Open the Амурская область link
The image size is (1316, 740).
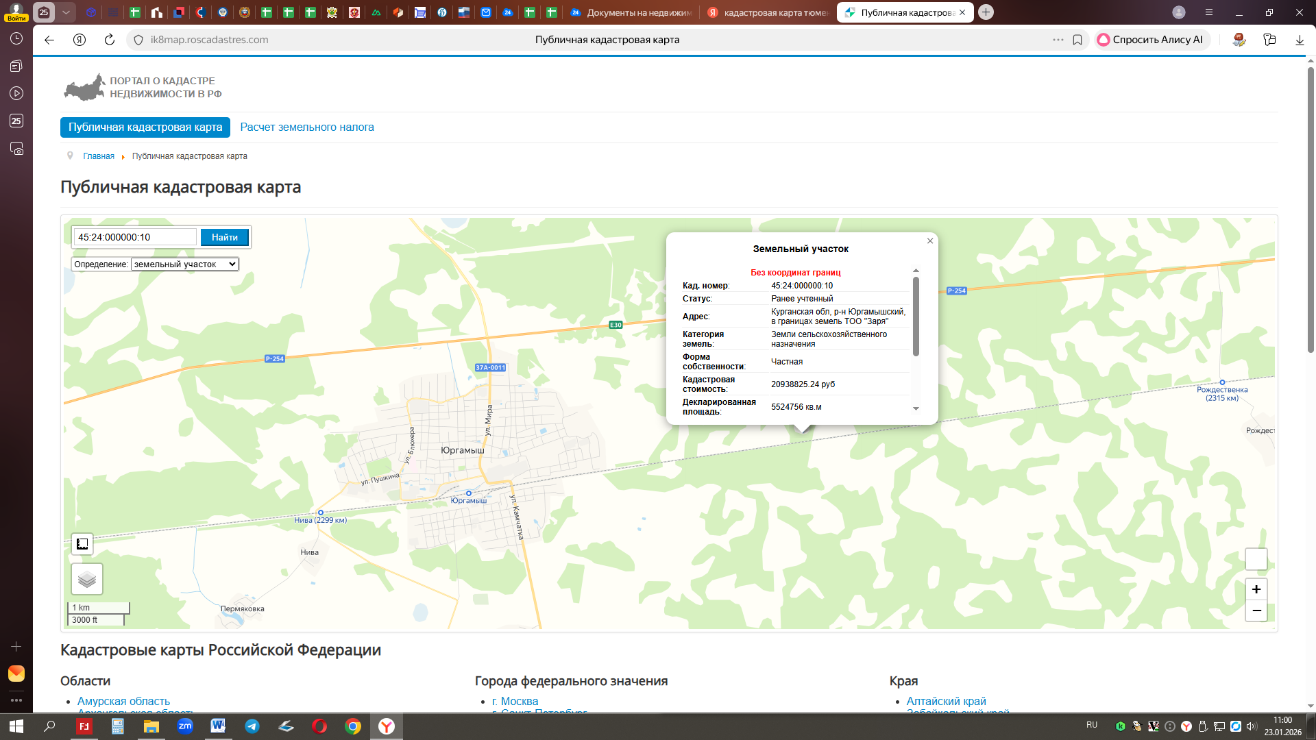[x=123, y=701]
